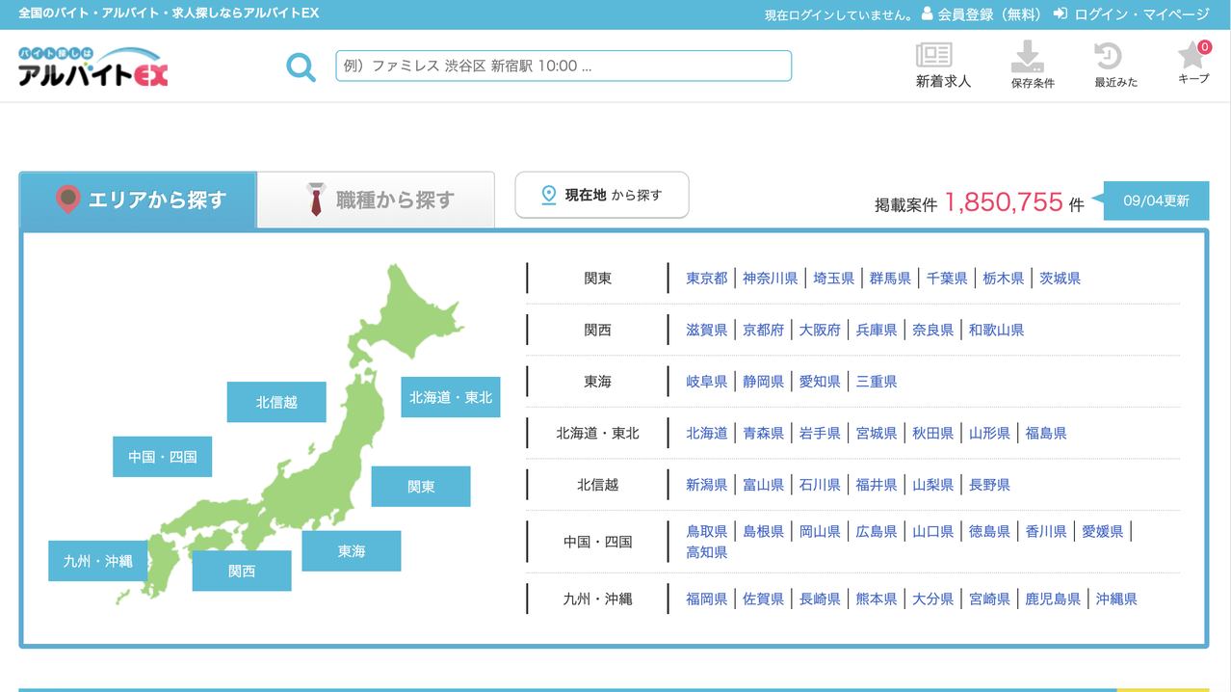
Task: Focus the job keyword search field
Action: click(x=563, y=66)
